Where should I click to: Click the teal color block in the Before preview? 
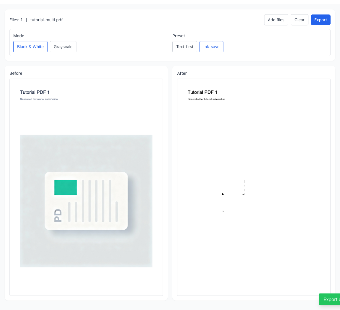tap(65, 187)
